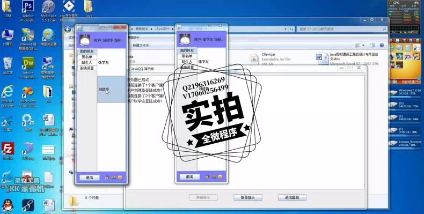Open Adobe Photoshop desktop shortcut
The image size is (424, 214).
28,11
